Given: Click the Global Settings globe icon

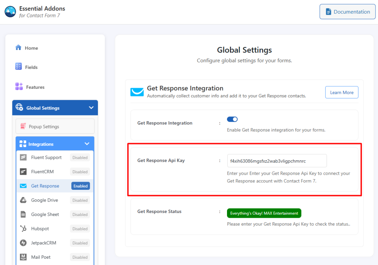Looking at the screenshot, I should [x=19, y=107].
